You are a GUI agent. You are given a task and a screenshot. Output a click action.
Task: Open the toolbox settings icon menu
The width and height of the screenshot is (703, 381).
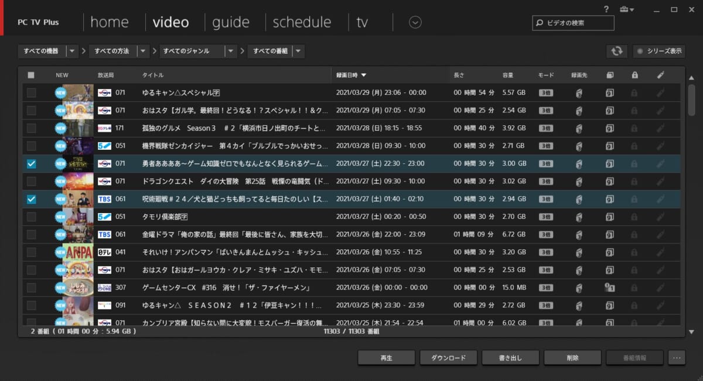click(626, 9)
